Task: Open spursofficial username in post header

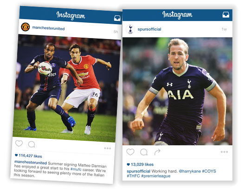Action: (x=149, y=29)
